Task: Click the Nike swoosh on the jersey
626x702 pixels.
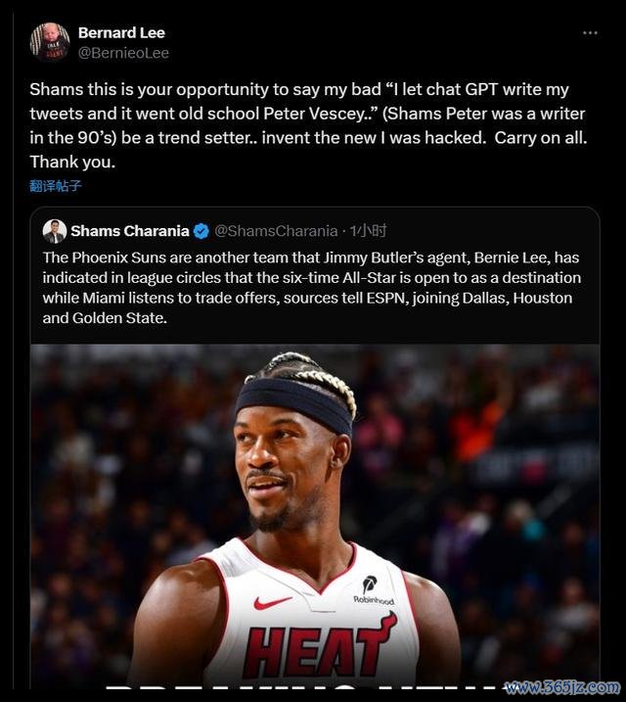Action: click(272, 602)
